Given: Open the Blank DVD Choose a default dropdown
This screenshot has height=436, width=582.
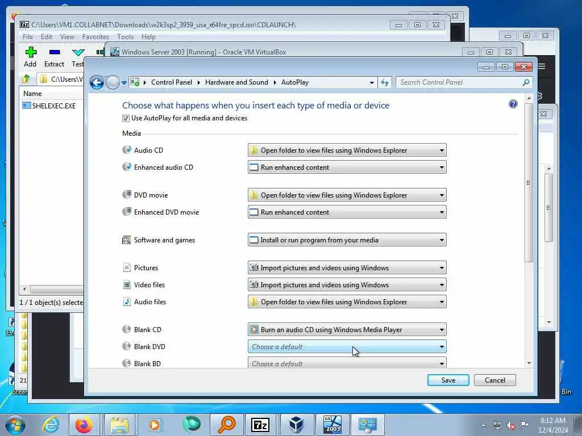Looking at the screenshot, I should pos(347,347).
